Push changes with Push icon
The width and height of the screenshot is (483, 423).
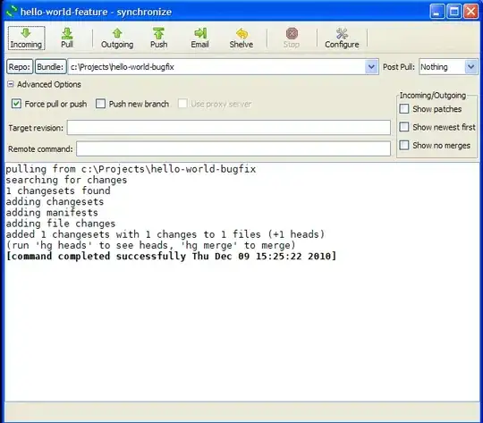[x=158, y=38]
